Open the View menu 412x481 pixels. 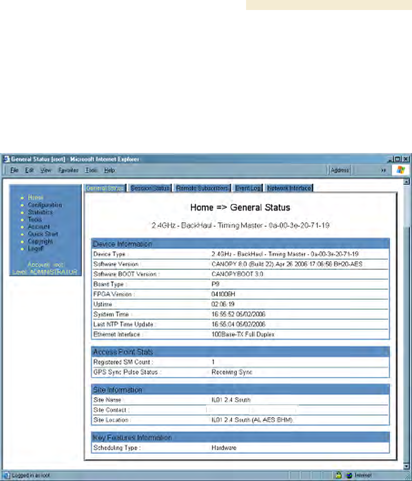(x=46, y=170)
